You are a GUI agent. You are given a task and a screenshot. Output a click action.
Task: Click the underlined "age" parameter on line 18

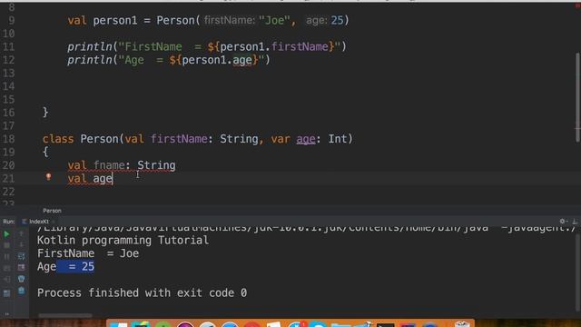tap(306, 139)
